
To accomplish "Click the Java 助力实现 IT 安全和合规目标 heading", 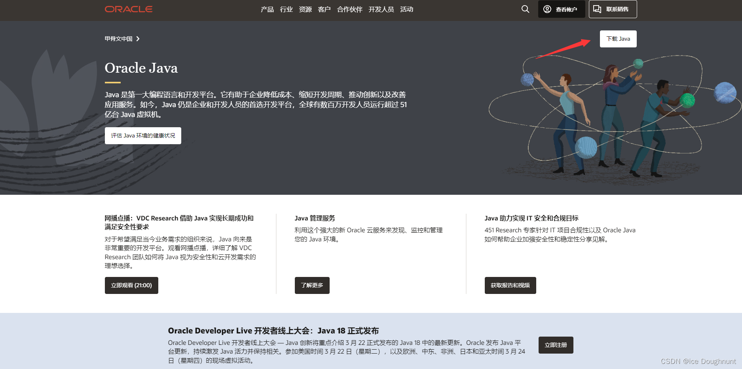I will point(531,218).
